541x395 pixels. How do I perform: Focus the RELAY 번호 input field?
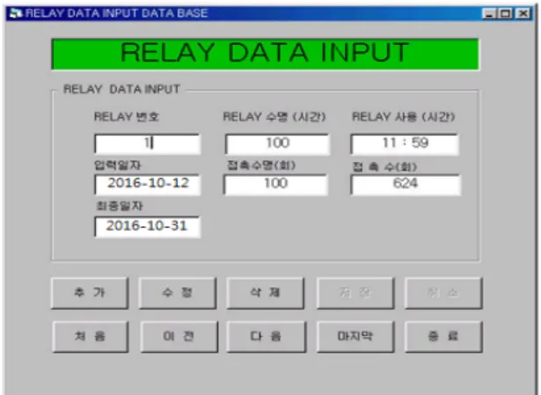coord(147,143)
